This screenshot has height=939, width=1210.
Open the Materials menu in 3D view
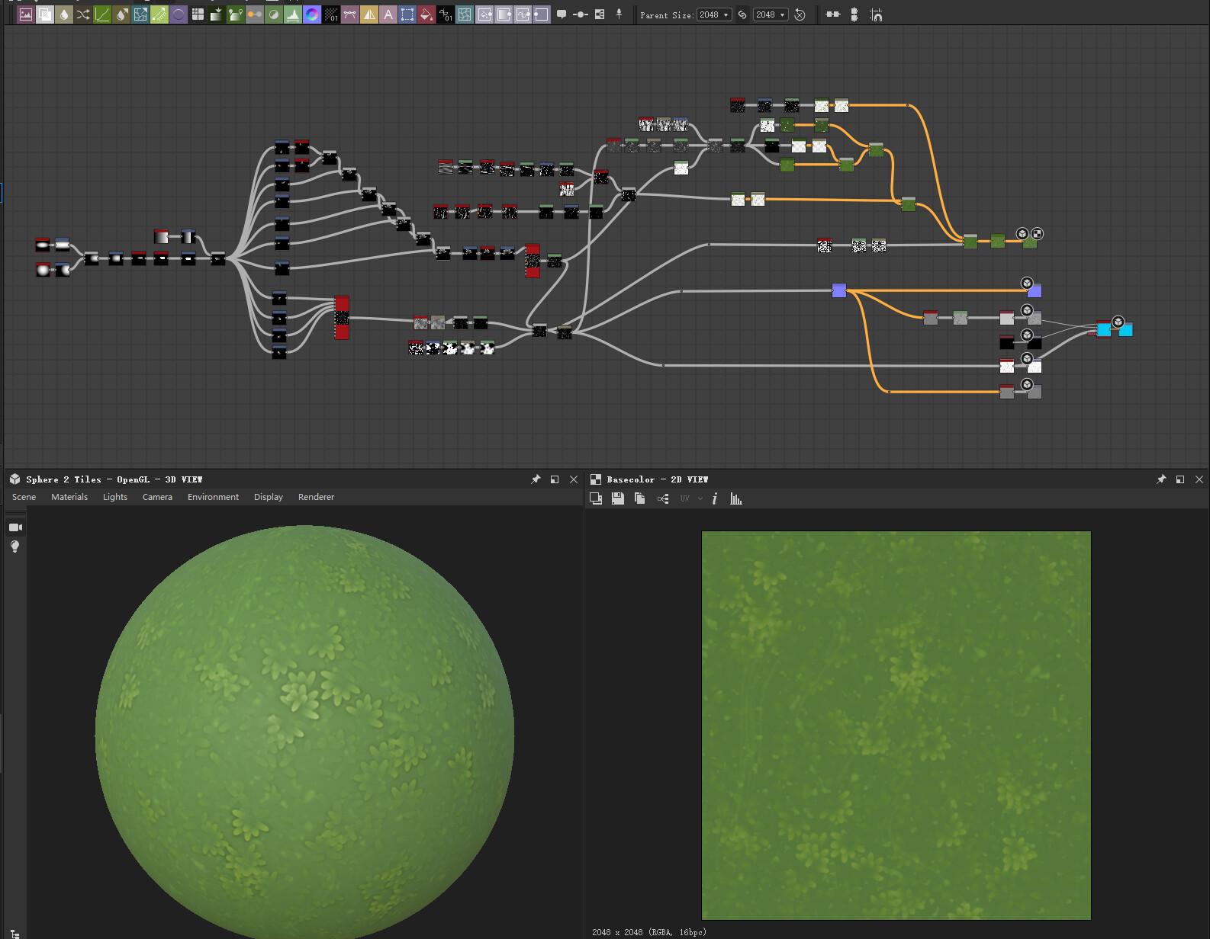tap(69, 497)
